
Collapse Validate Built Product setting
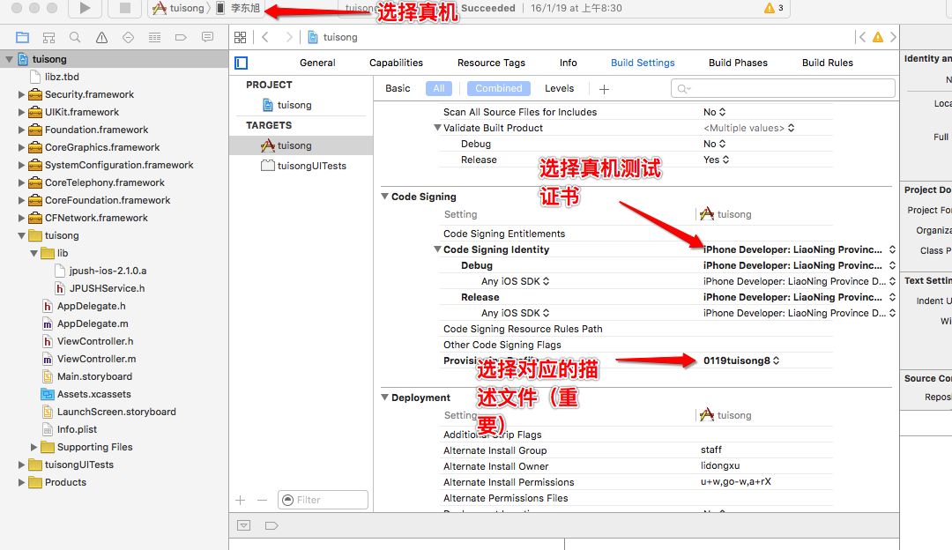(437, 128)
